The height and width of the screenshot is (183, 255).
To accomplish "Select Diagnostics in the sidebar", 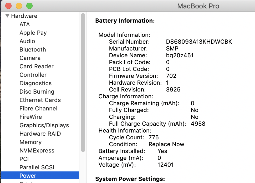I will [x=35, y=83].
